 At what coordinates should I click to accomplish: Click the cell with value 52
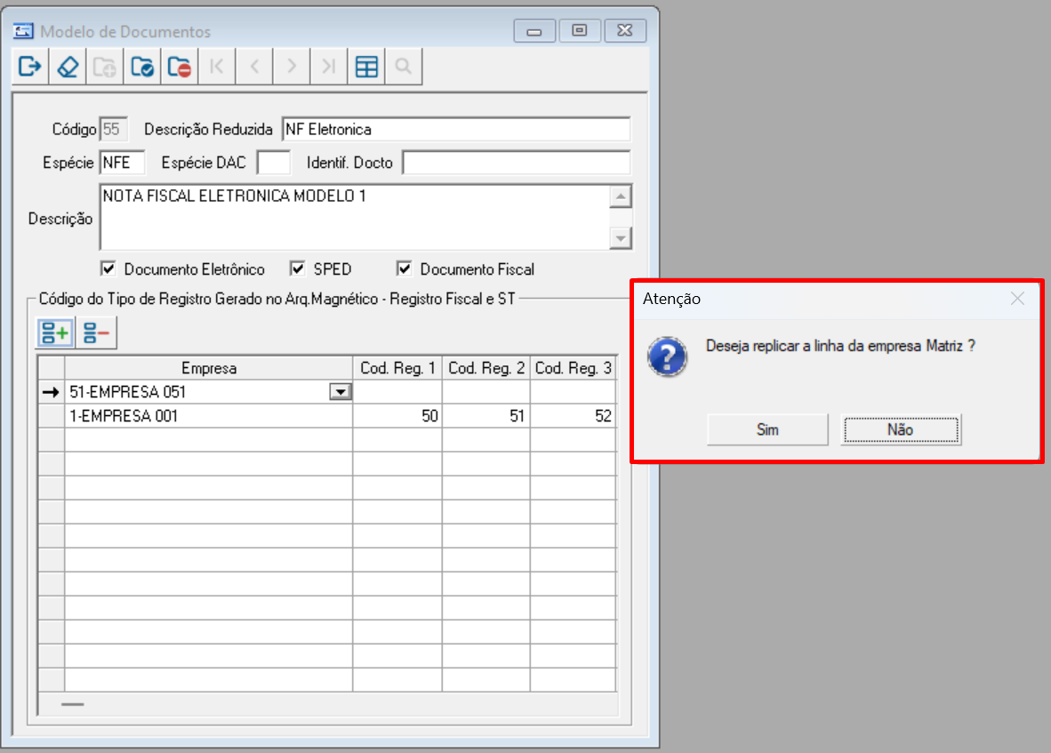click(x=574, y=416)
